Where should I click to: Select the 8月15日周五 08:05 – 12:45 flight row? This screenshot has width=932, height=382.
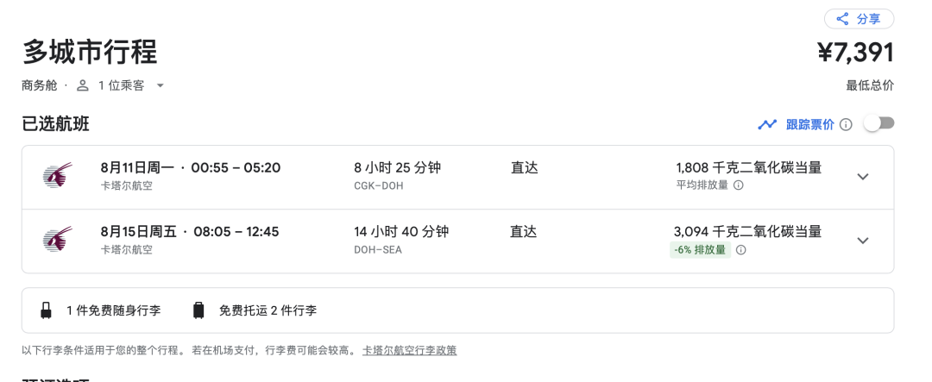(x=457, y=241)
